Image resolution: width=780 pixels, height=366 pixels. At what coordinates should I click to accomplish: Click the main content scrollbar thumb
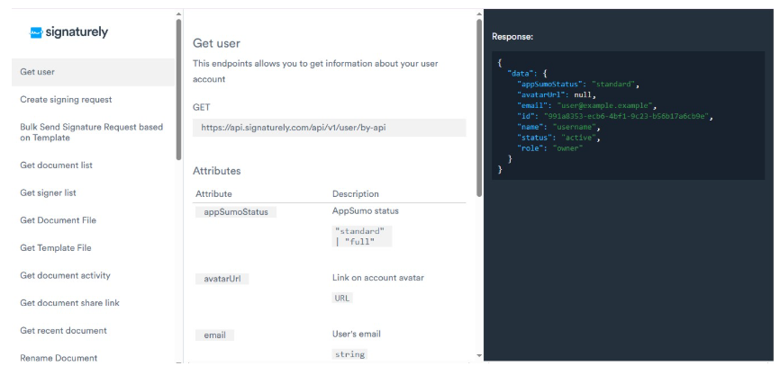(478, 108)
